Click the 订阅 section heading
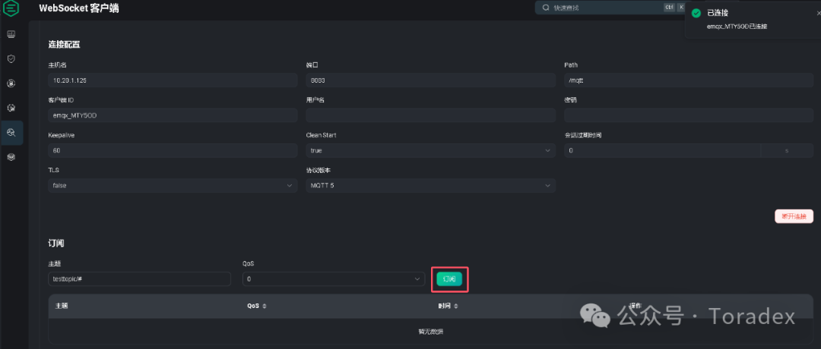The height and width of the screenshot is (349, 821). click(x=56, y=244)
